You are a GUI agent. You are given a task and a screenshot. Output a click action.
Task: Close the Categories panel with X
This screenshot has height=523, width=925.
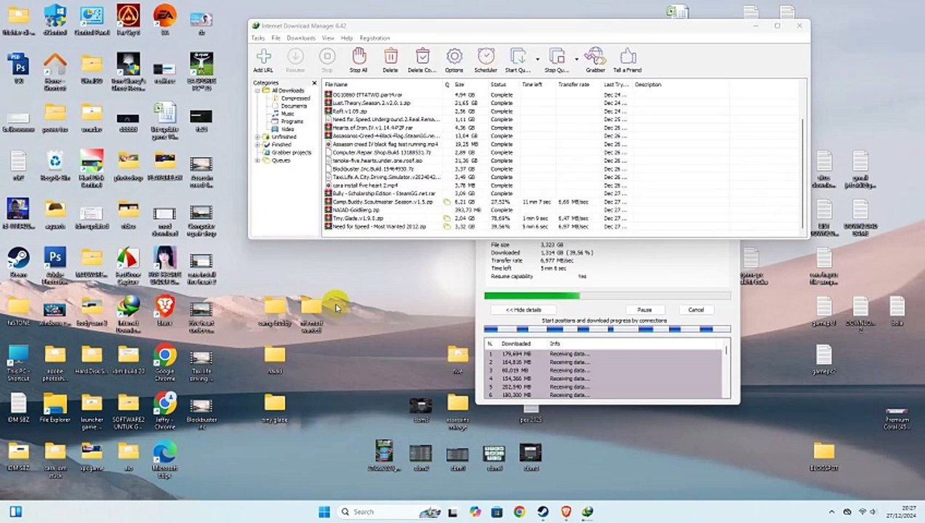click(314, 83)
